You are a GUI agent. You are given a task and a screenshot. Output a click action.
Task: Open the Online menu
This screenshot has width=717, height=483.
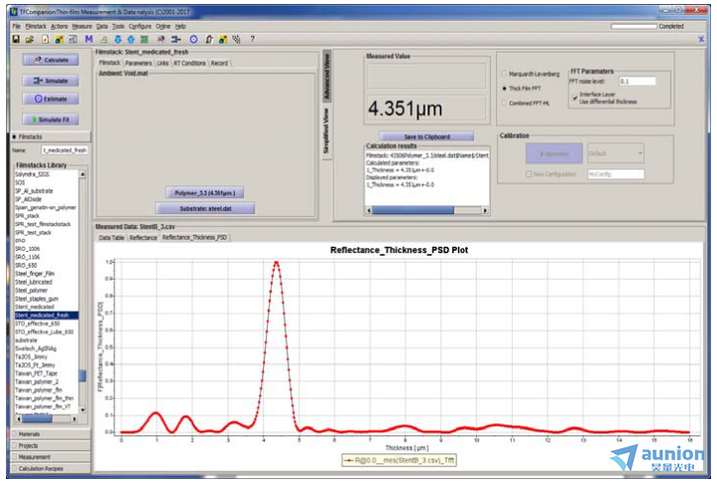click(x=163, y=26)
